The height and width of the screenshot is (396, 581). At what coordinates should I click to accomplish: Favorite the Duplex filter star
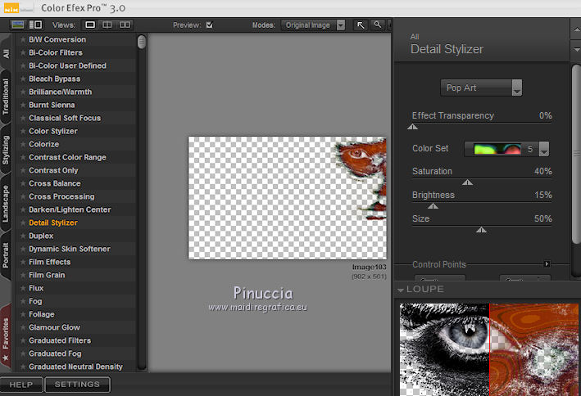point(23,236)
